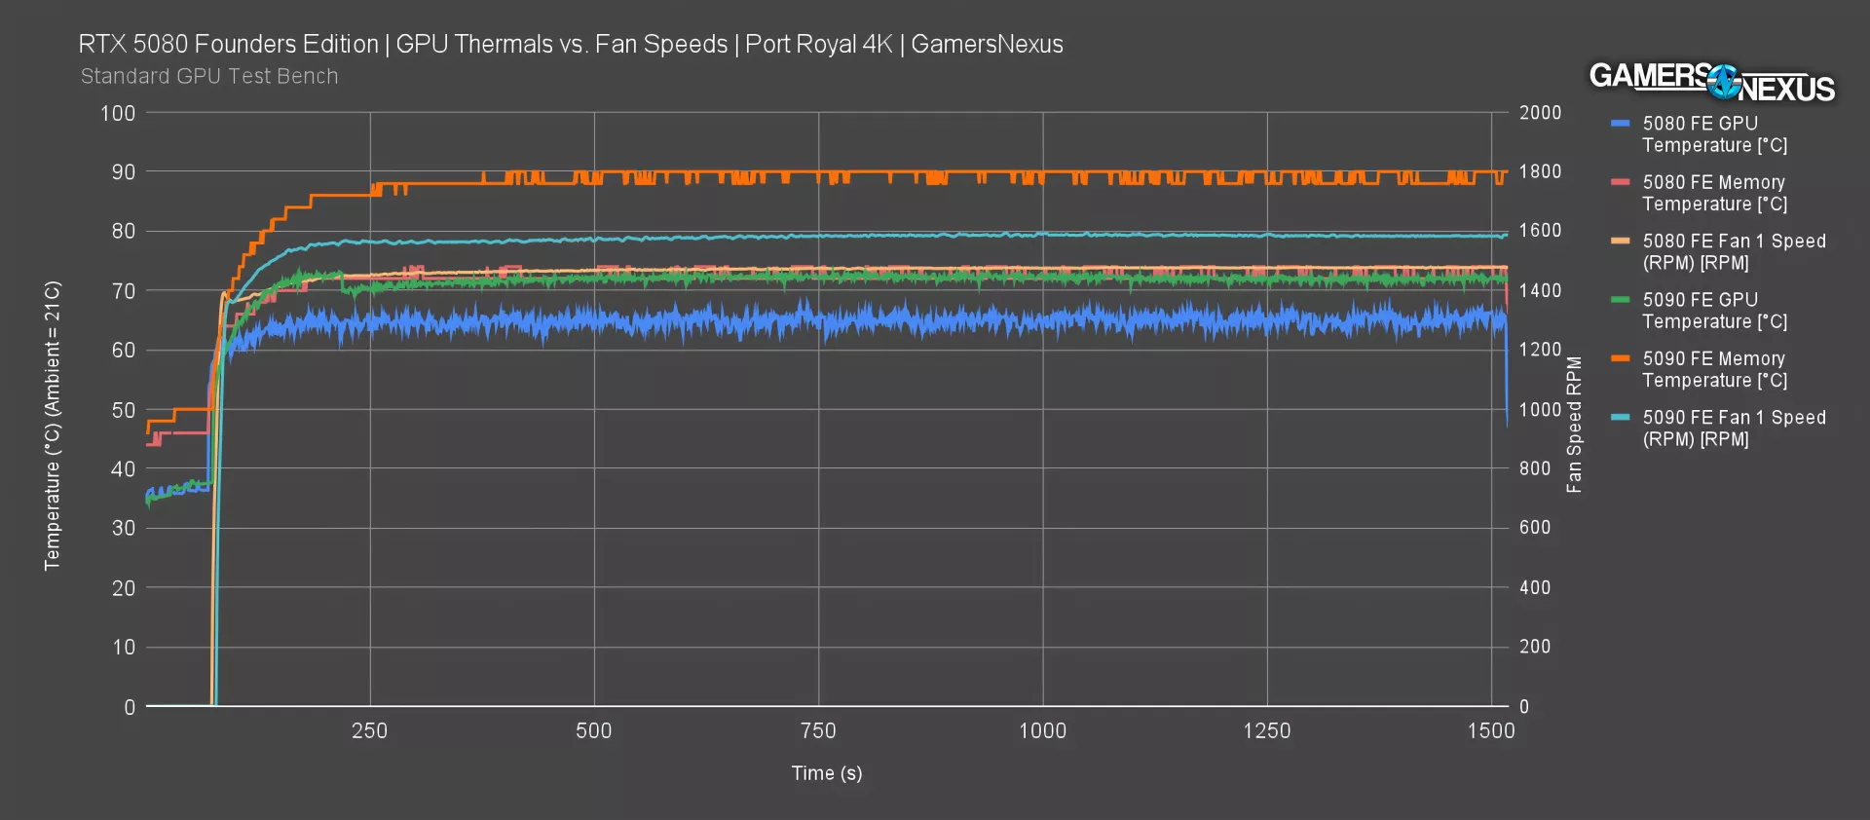The width and height of the screenshot is (1870, 820).
Task: Click the Standard GPU Test Bench subtitle
Action: click(x=209, y=76)
